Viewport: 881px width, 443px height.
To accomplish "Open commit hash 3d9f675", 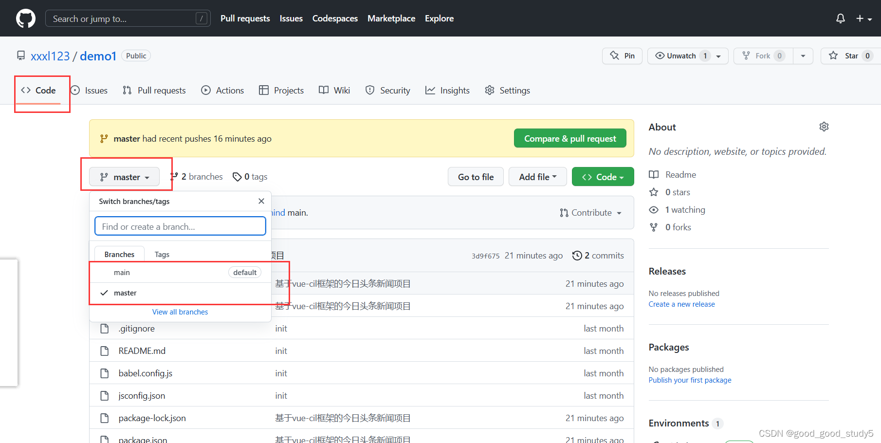I will [485, 256].
